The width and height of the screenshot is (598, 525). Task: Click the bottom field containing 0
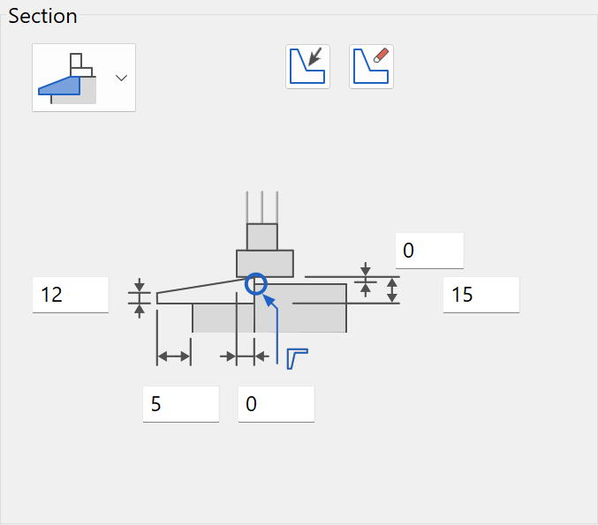(276, 404)
